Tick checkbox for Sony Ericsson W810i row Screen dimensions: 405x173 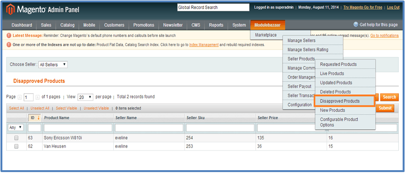coord(16,138)
